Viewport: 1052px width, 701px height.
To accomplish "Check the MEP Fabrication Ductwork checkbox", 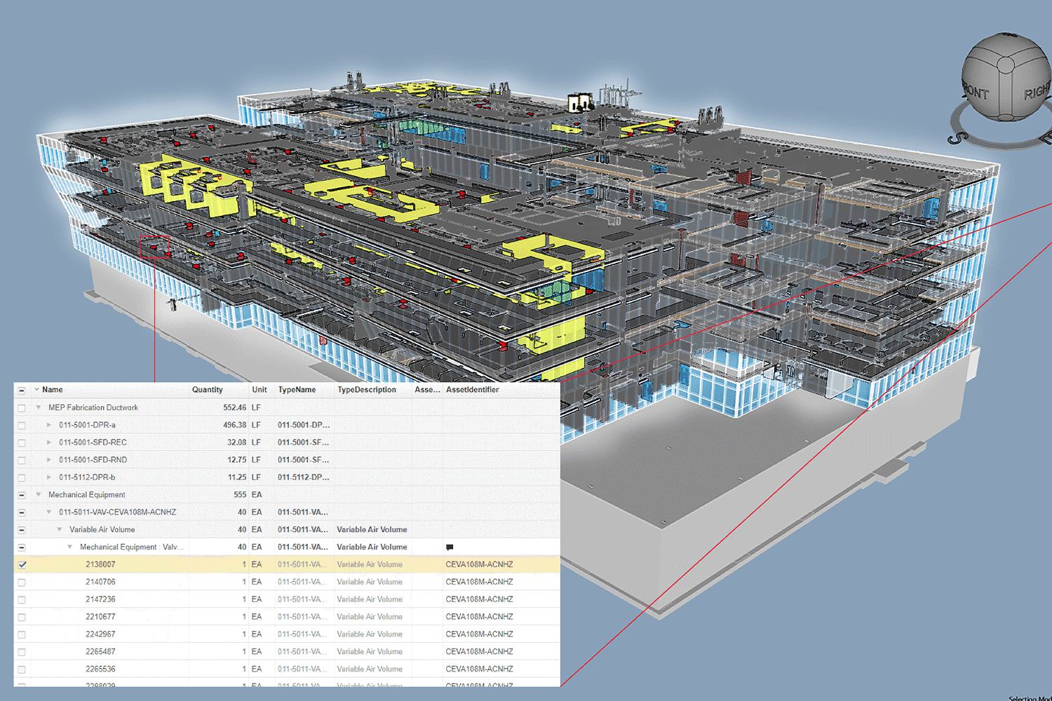I will pyautogui.click(x=22, y=408).
